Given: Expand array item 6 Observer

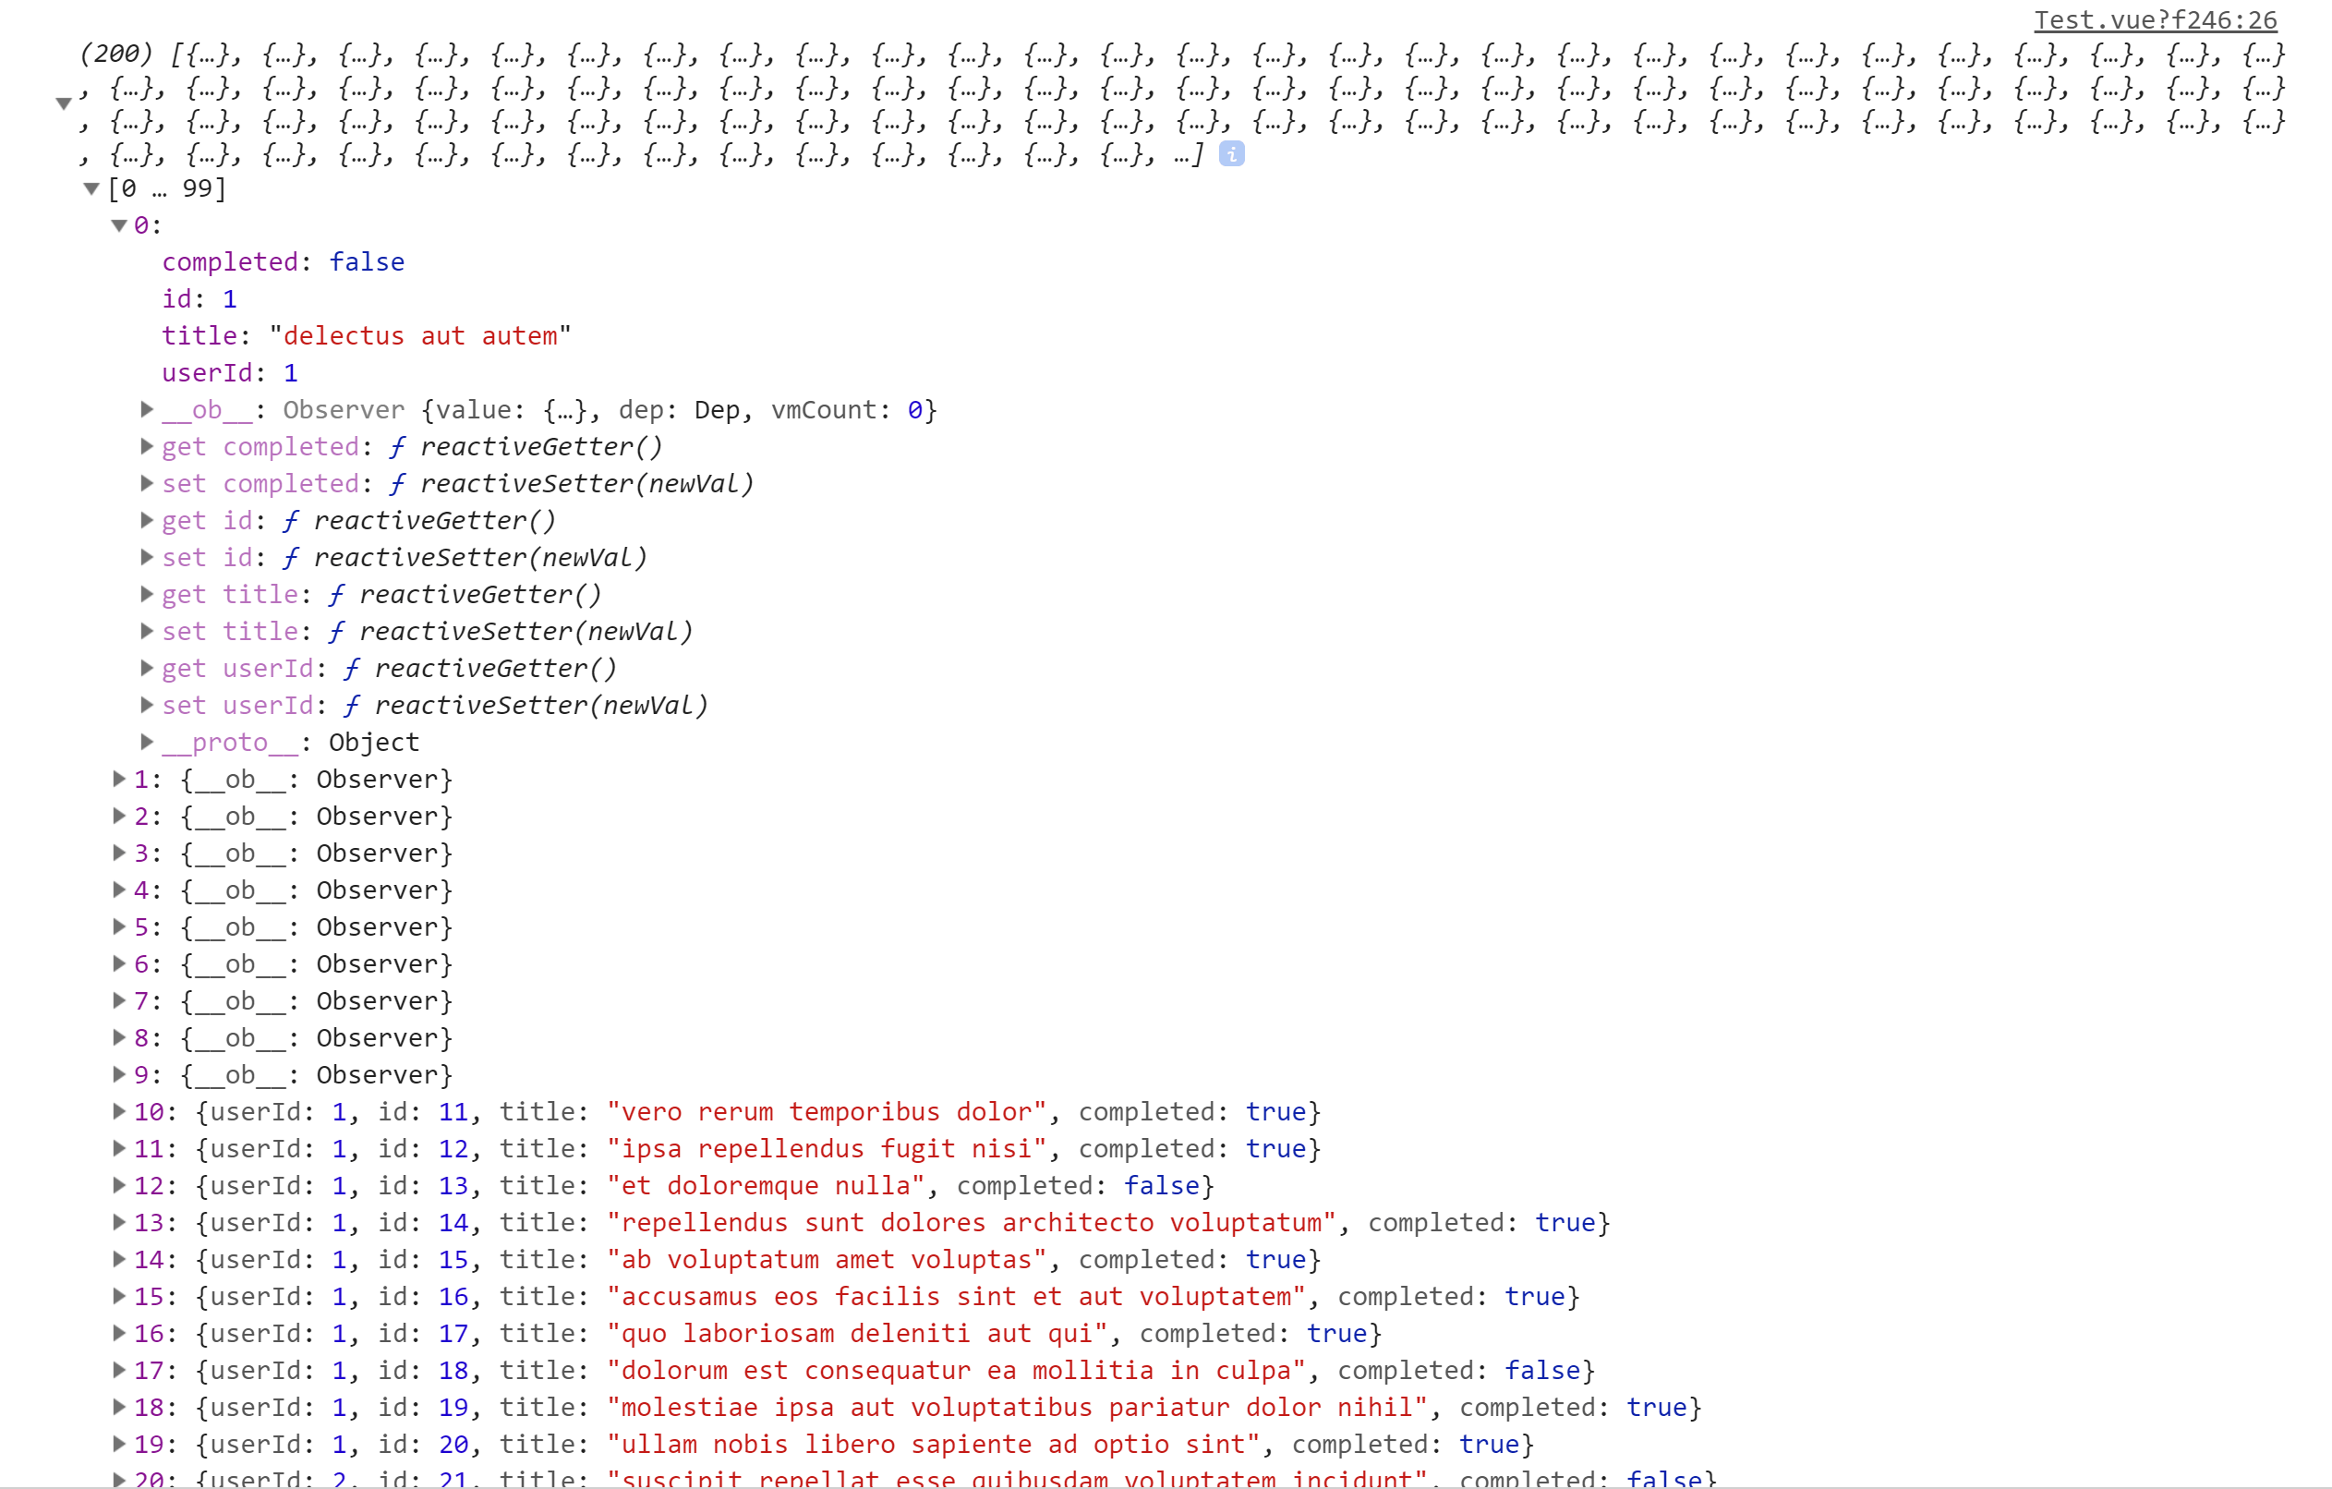Looking at the screenshot, I should 119,963.
